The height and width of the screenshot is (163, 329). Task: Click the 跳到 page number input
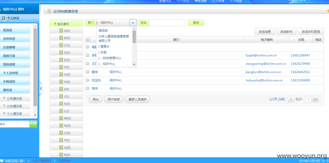(308, 99)
